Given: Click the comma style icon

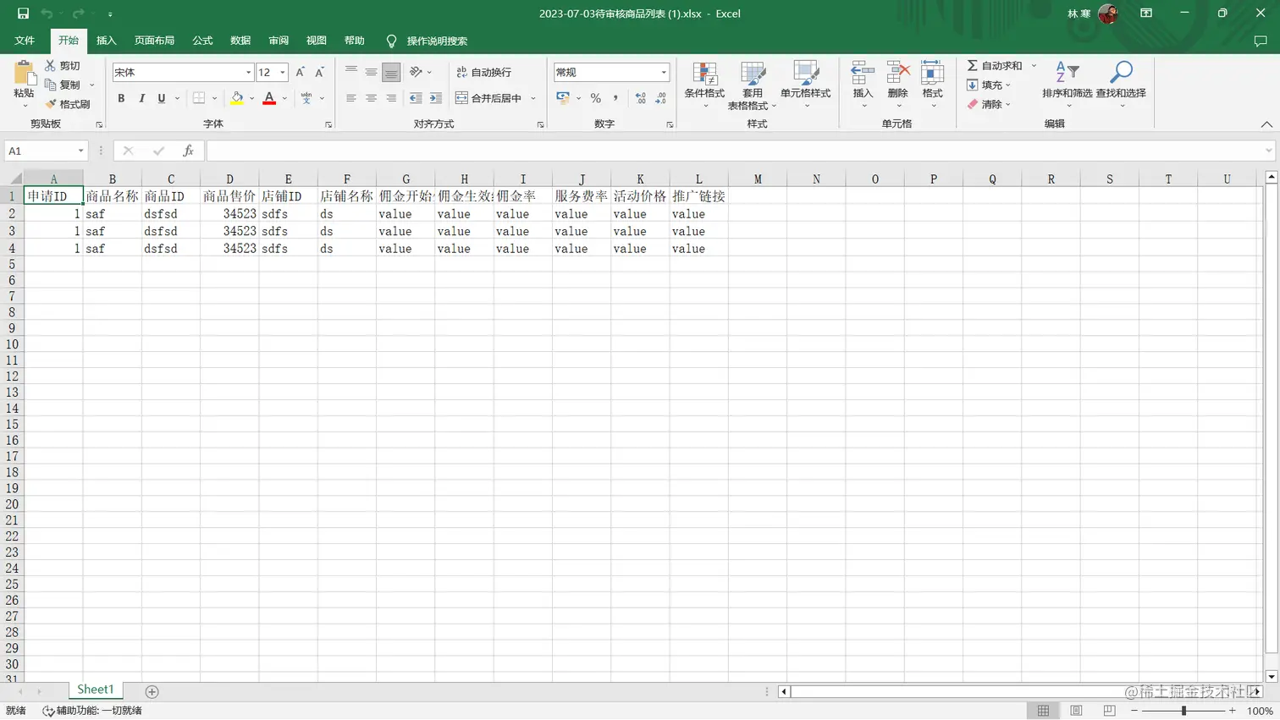Looking at the screenshot, I should 615,98.
